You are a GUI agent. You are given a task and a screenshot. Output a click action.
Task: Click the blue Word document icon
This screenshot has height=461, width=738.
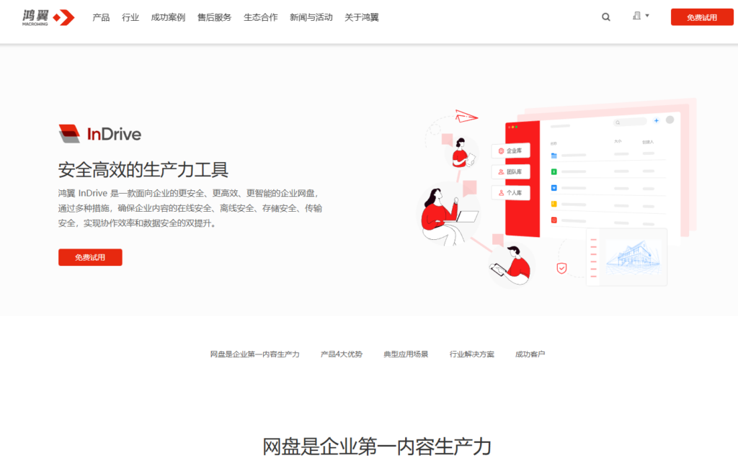pyautogui.click(x=554, y=188)
